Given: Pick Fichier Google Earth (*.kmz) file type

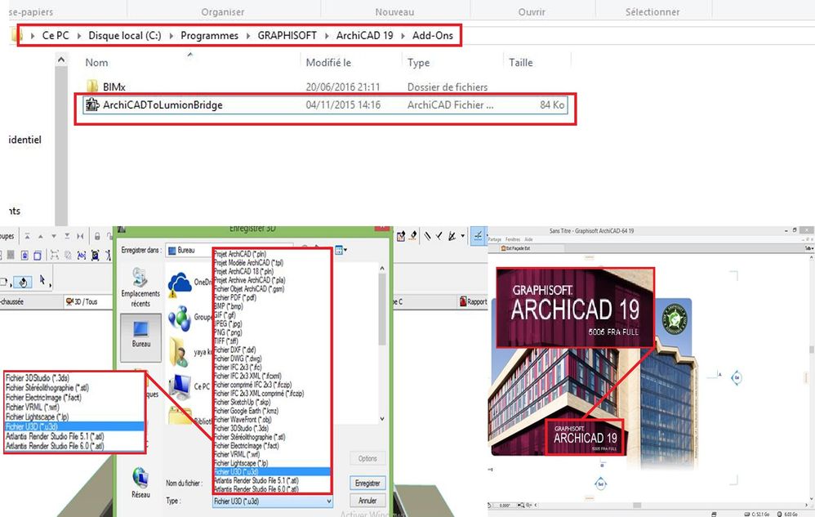Looking at the screenshot, I should click(x=247, y=411).
